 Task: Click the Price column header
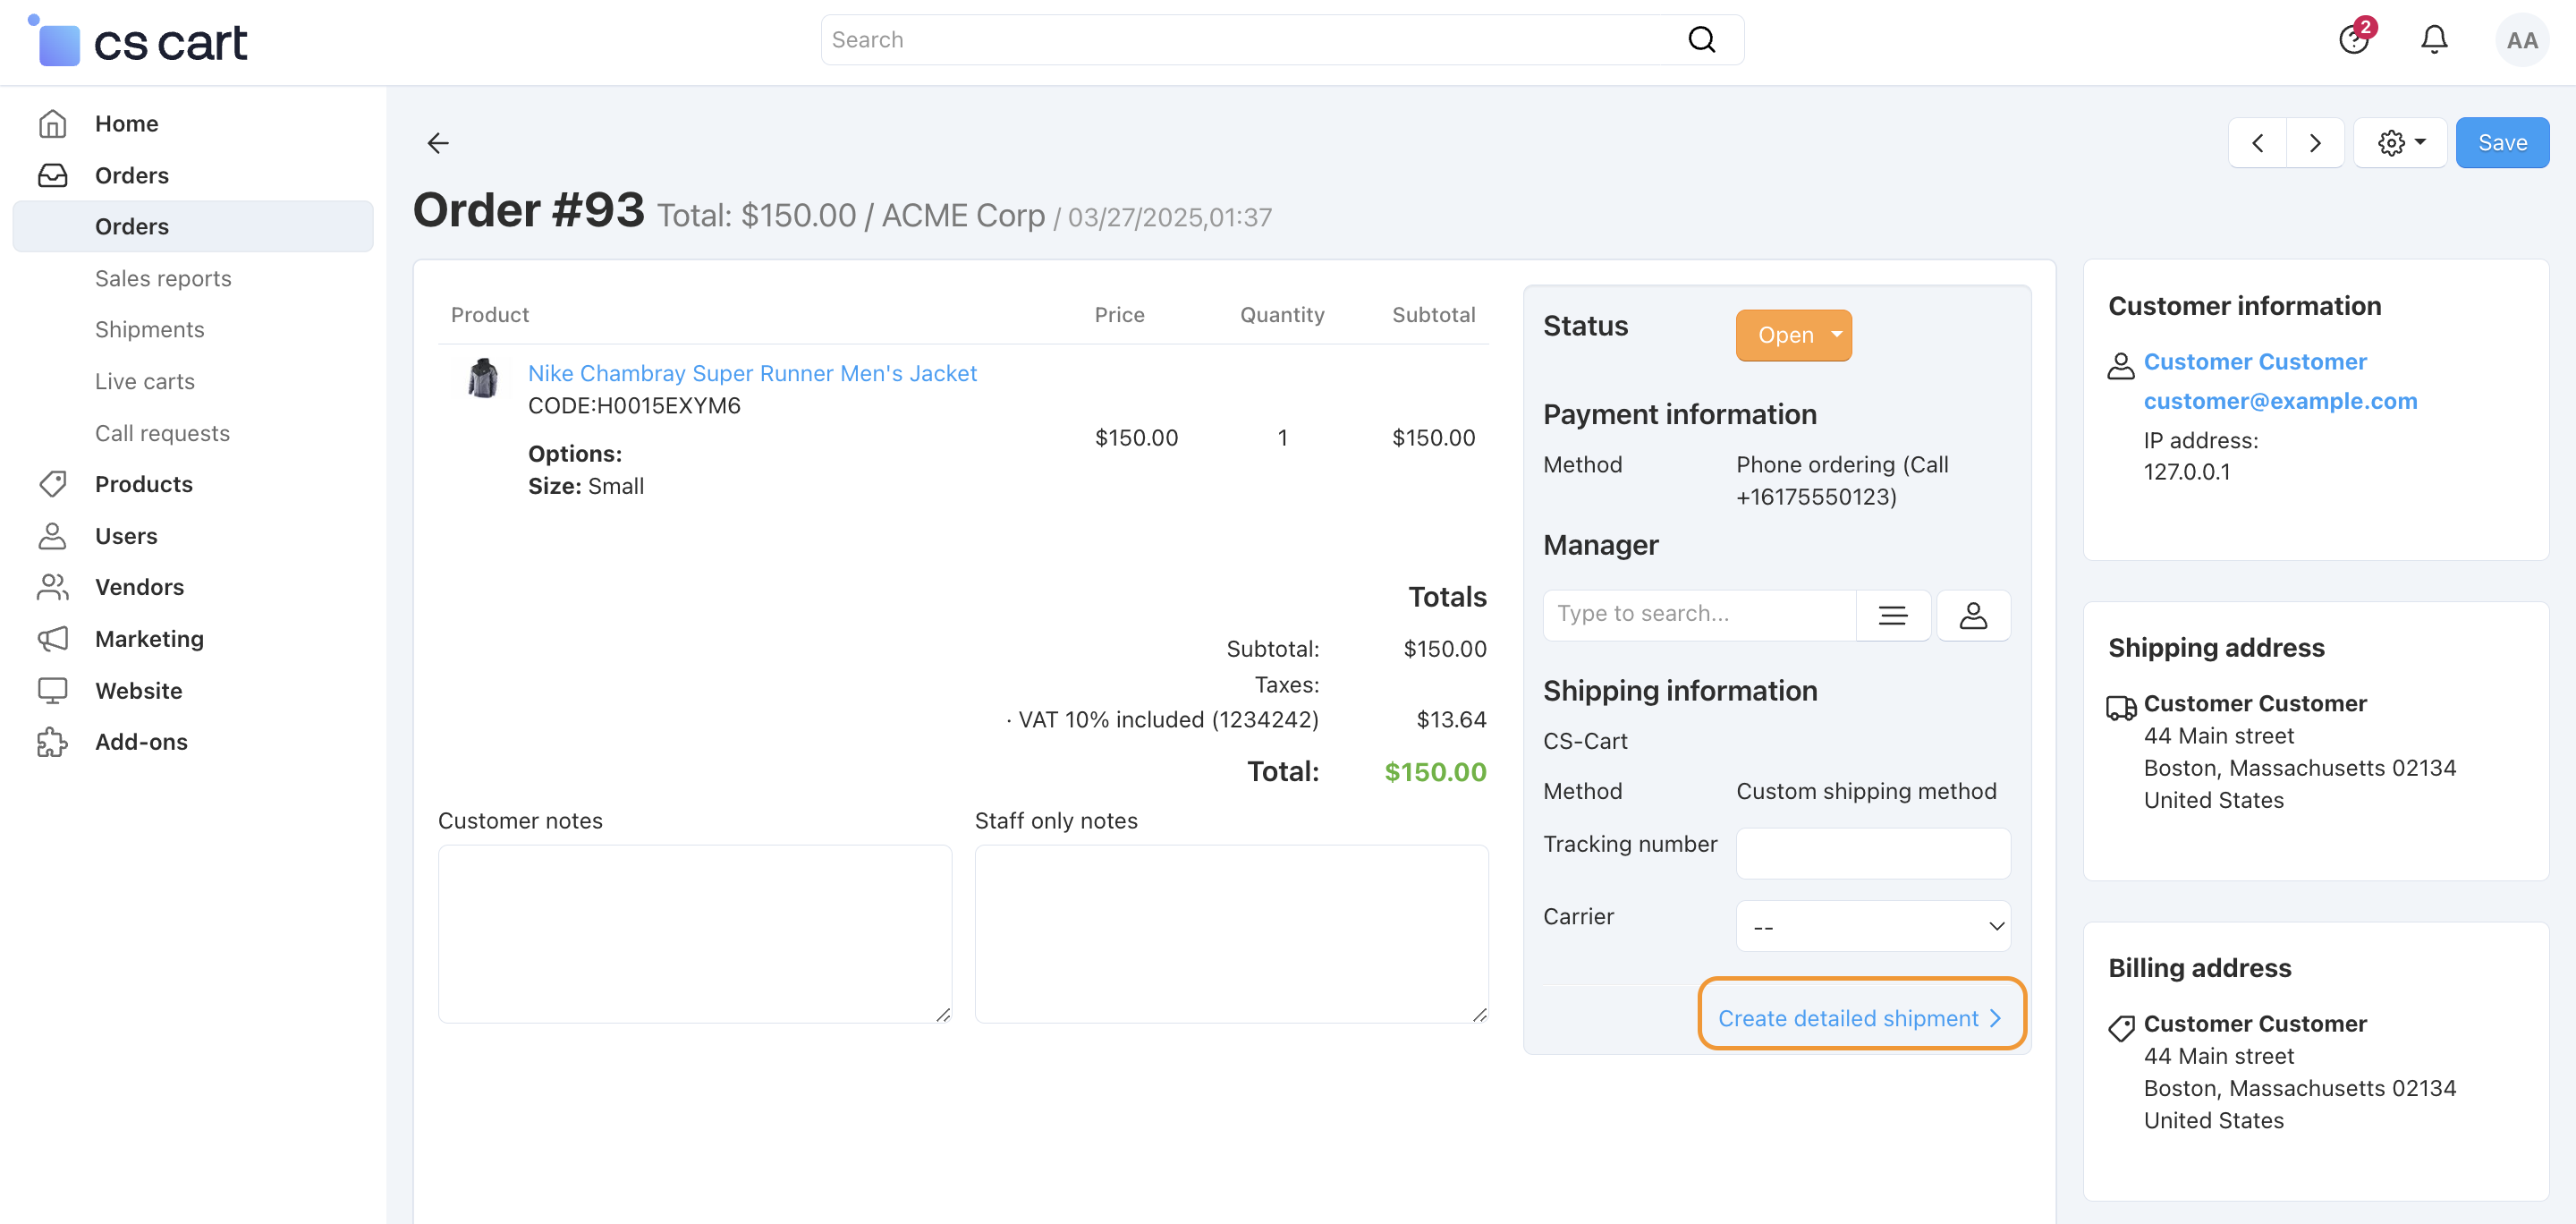(x=1119, y=315)
